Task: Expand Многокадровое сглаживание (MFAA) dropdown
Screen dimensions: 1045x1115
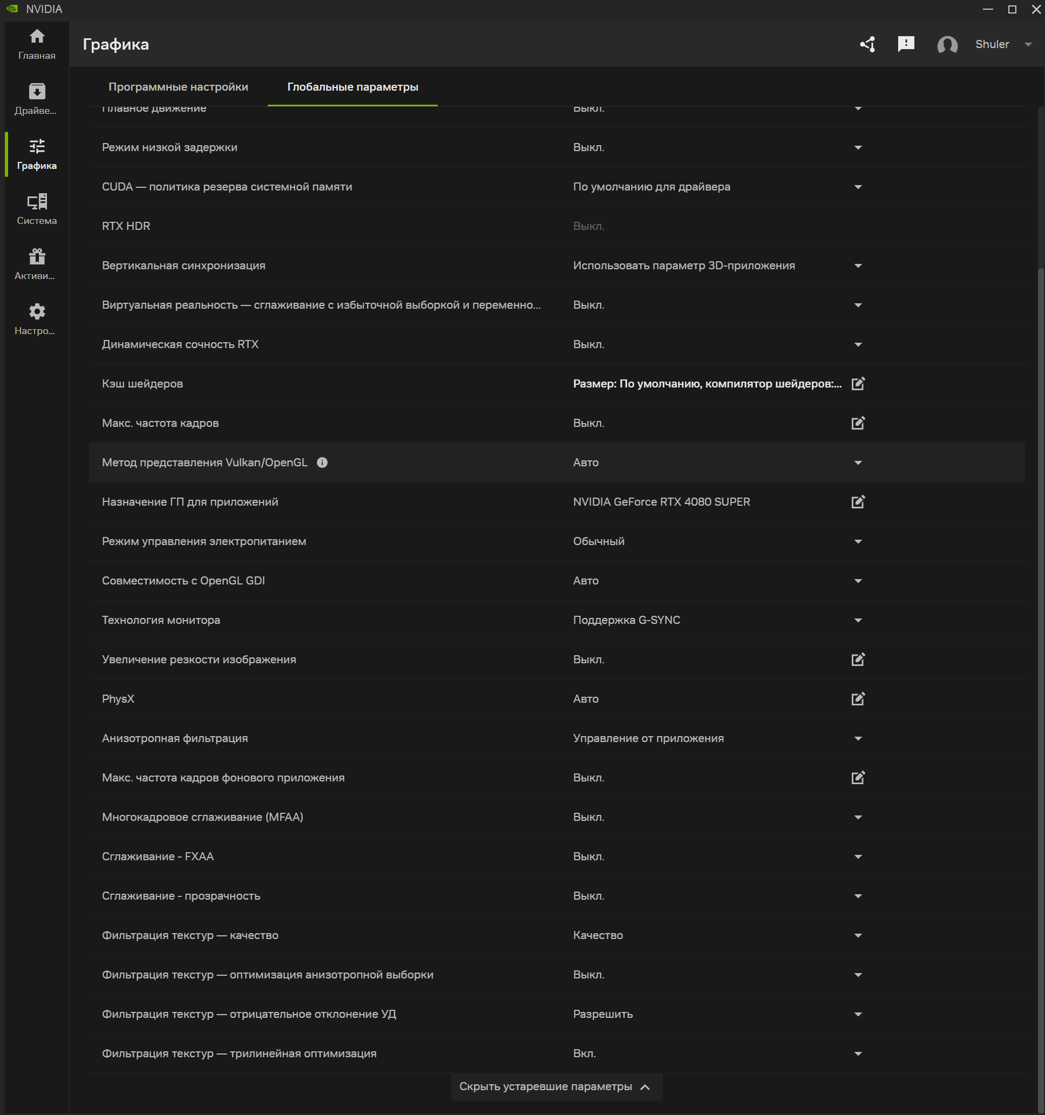Action: 858,817
